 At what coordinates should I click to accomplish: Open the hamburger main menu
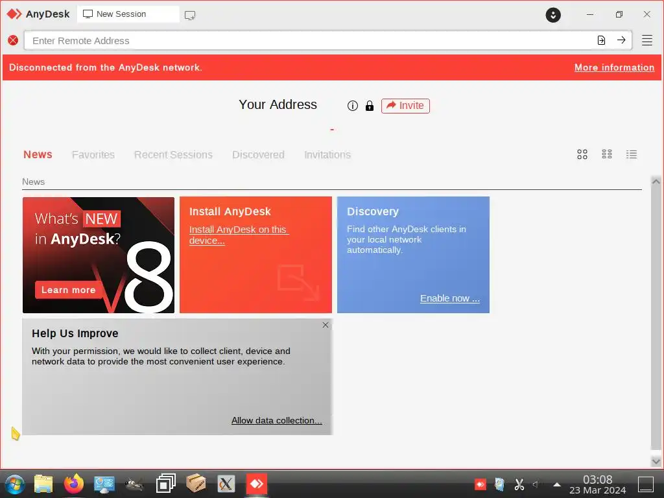[x=646, y=40]
